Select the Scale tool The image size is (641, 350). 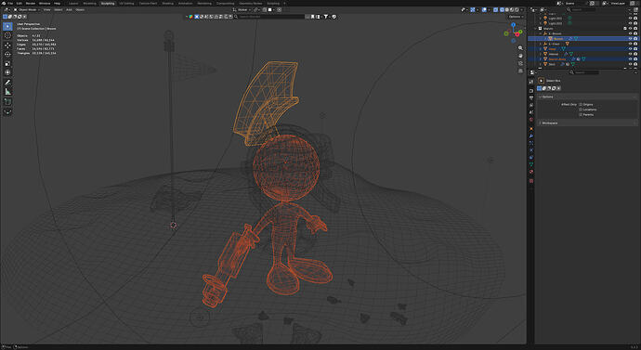(7, 64)
